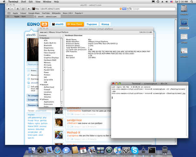Select screen2 file on the desktop
Screen dimensions: 196x157
[x=184, y=24]
